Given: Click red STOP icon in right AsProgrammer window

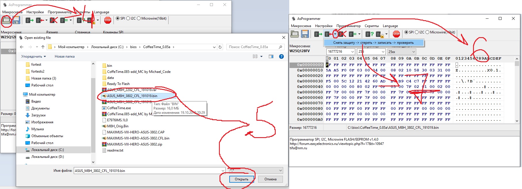Looking at the screenshot, I should tap(396, 34).
